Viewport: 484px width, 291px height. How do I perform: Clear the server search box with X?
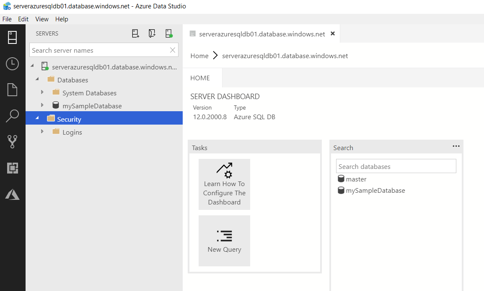(173, 50)
